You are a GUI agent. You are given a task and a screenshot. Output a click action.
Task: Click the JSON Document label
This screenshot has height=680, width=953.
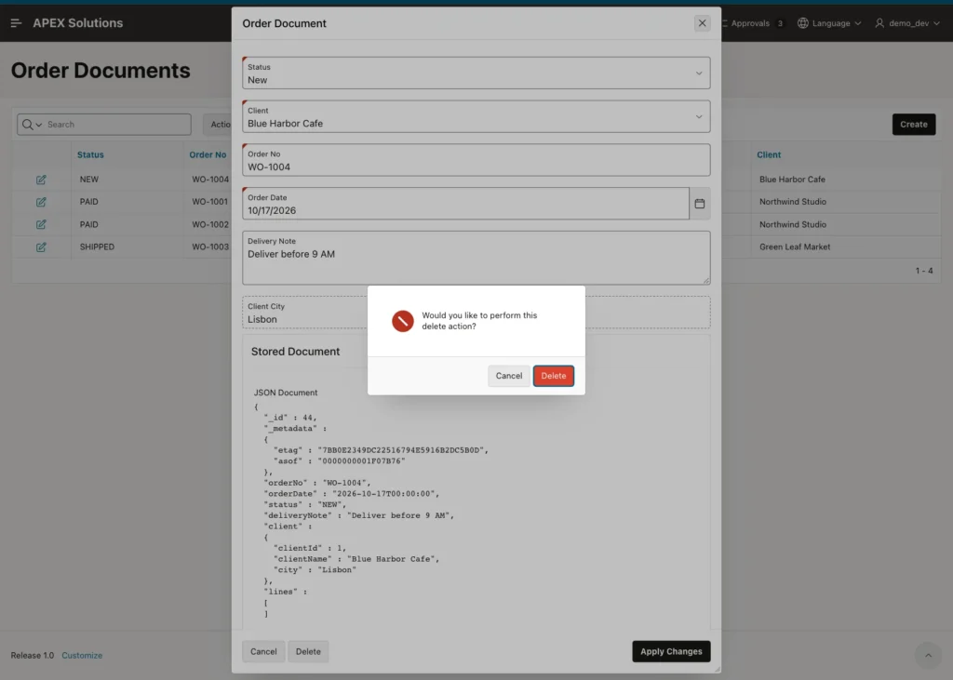pyautogui.click(x=286, y=393)
